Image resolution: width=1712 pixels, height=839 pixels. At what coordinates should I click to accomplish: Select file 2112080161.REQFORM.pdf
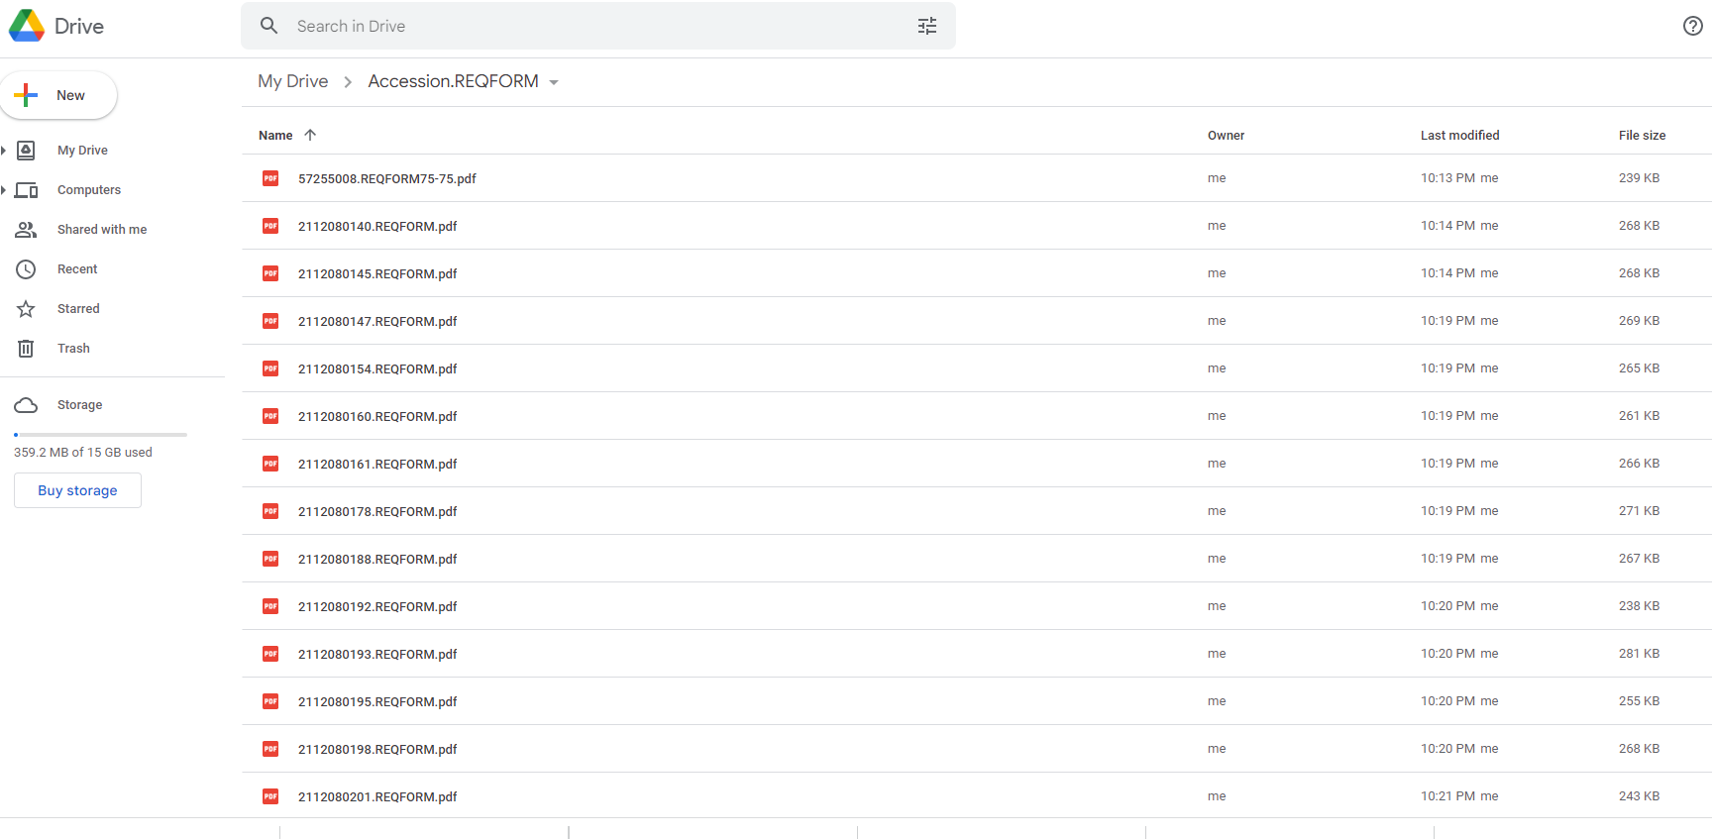(976, 464)
